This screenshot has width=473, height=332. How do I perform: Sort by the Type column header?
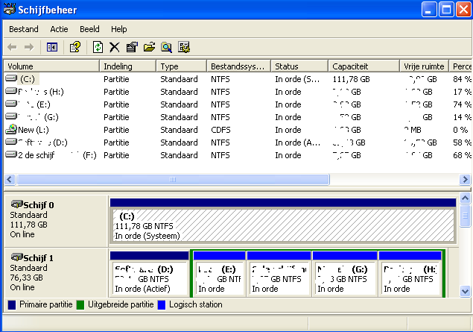tap(181, 66)
